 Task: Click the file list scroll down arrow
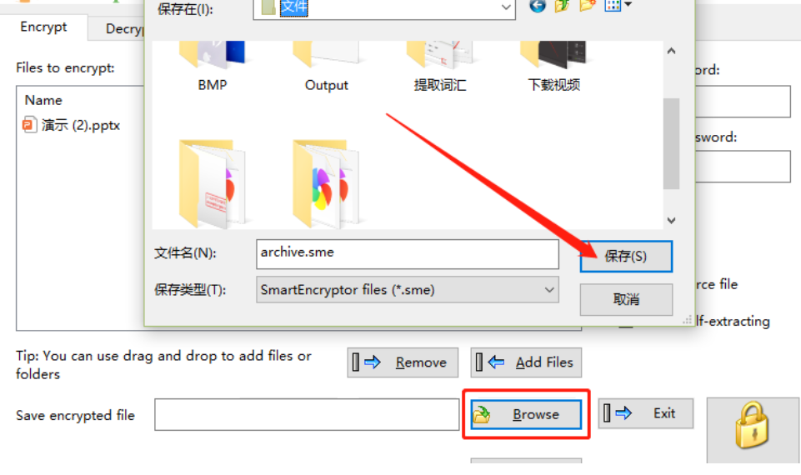point(671,220)
